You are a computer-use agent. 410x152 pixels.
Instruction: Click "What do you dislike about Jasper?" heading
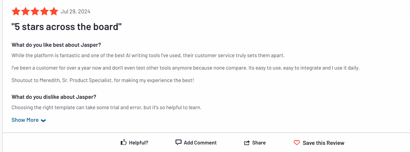point(54,97)
